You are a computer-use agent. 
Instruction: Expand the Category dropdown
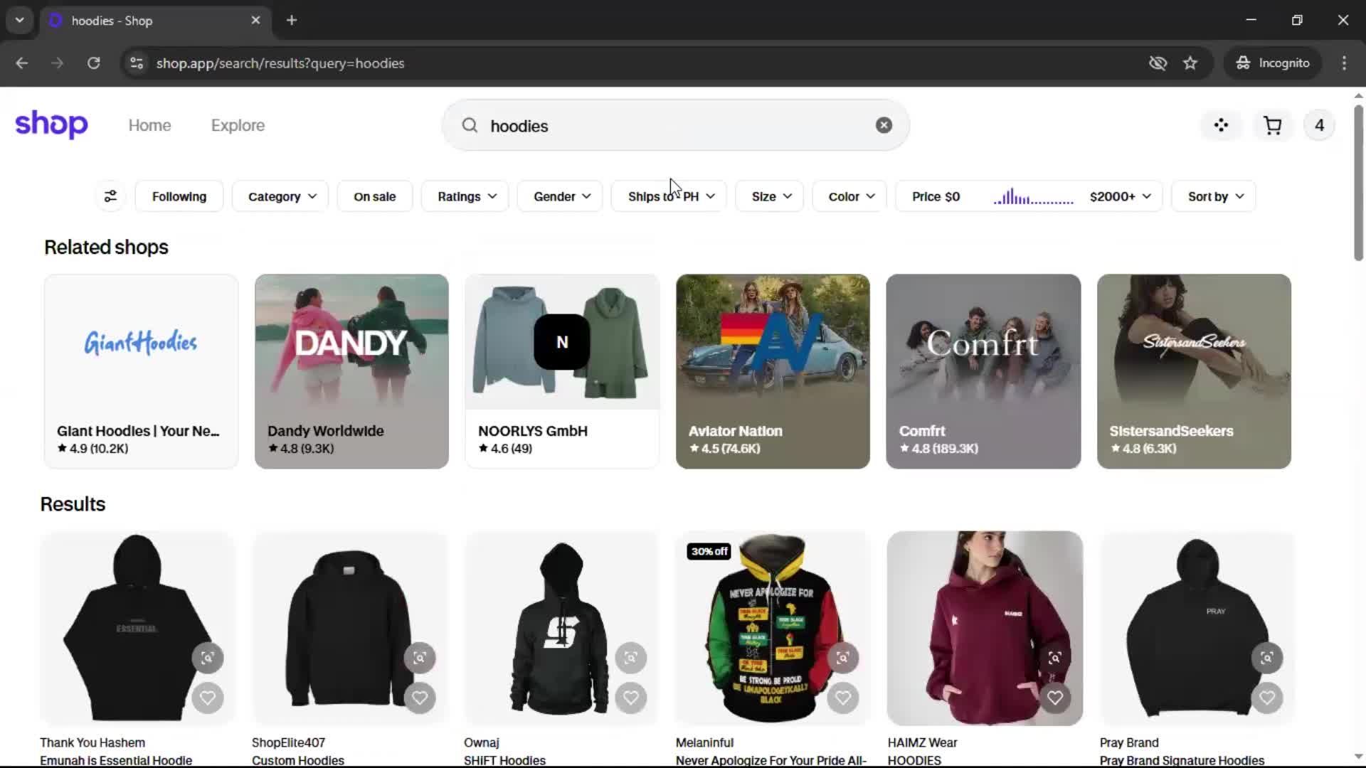click(x=281, y=196)
